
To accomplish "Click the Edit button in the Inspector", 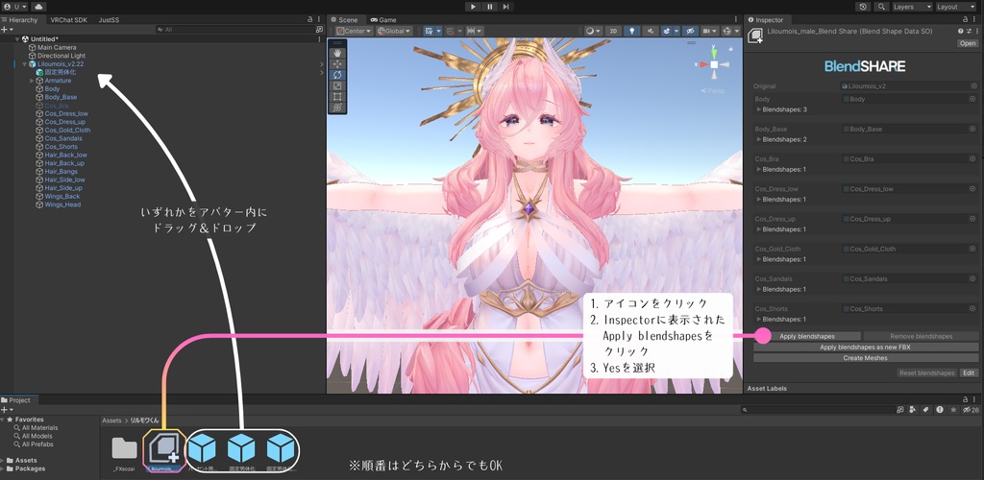I will [969, 372].
